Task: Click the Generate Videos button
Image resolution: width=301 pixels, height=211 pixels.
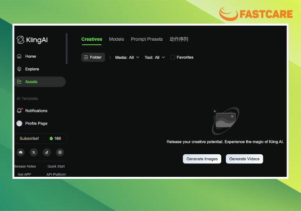Action: (244, 159)
